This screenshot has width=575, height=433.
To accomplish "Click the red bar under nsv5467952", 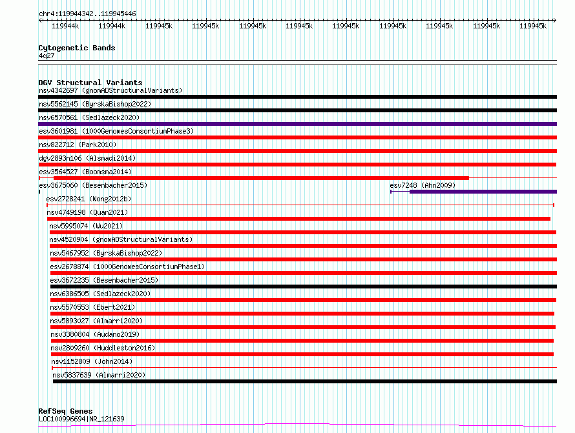I will (304, 259).
